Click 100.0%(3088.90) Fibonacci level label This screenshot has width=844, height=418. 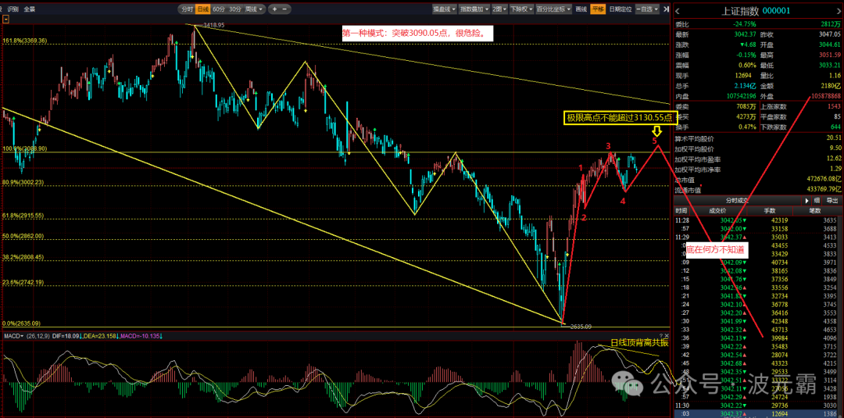(24, 148)
